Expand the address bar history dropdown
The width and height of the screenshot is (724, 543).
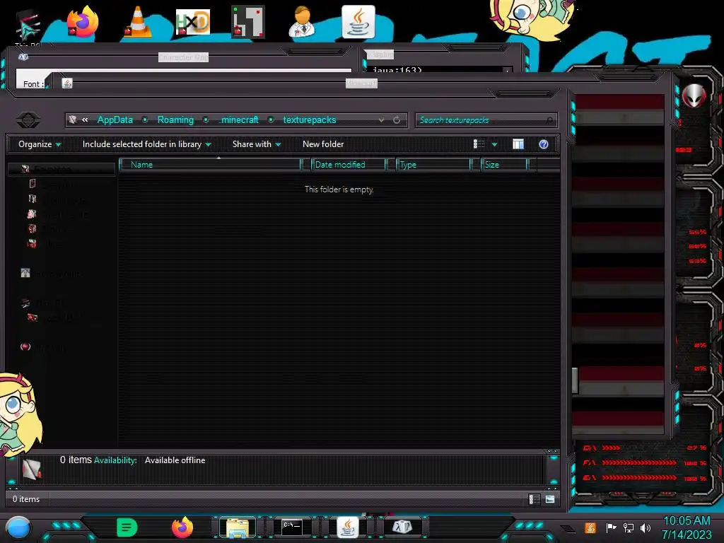coord(381,120)
